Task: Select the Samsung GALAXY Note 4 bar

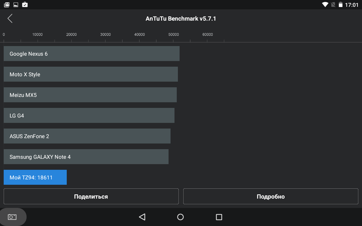Action: (x=86, y=157)
